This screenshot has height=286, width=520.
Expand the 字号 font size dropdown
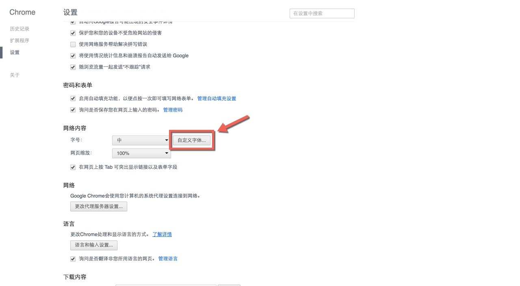141,140
